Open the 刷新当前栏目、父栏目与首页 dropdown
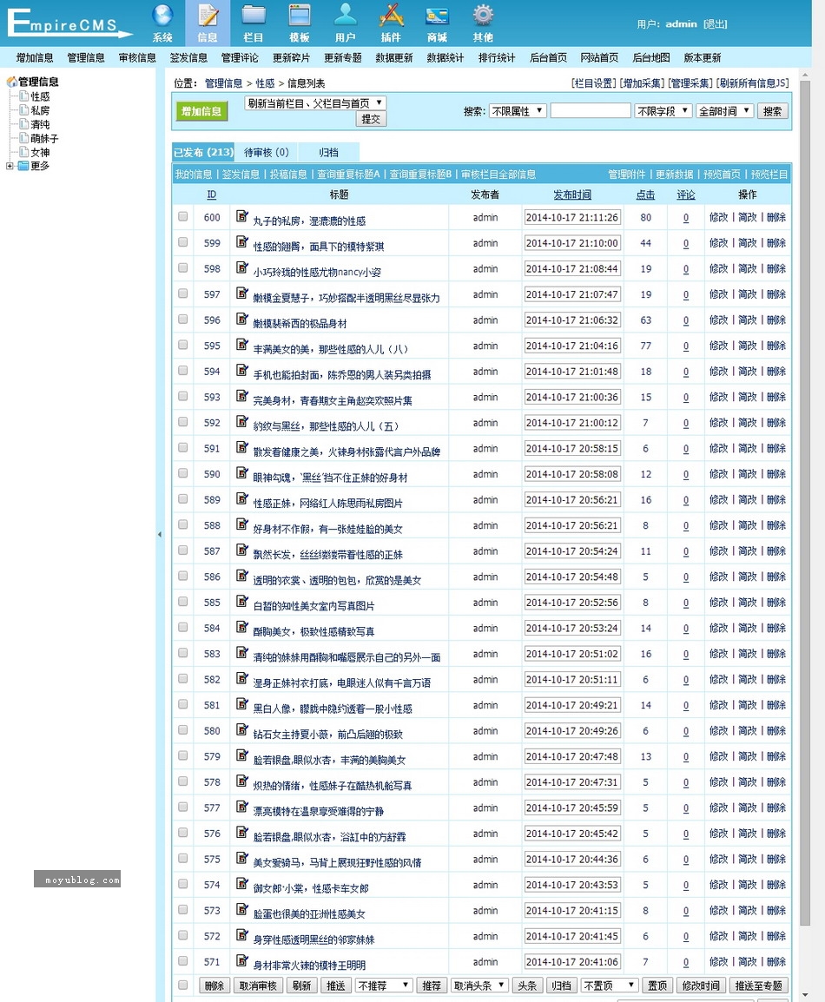 315,102
